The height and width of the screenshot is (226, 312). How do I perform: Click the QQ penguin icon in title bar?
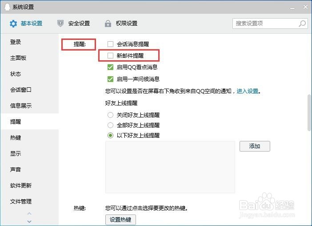click(x=7, y=7)
